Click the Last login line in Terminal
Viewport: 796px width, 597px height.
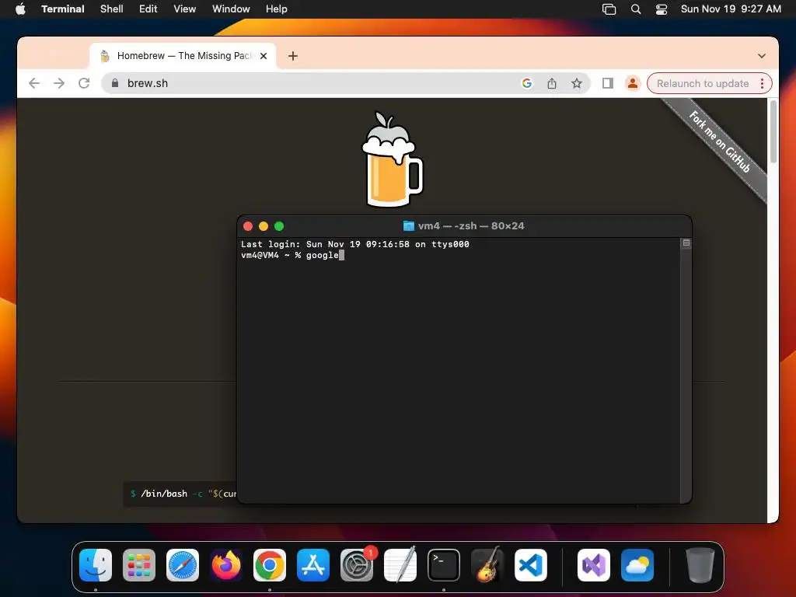coord(354,244)
